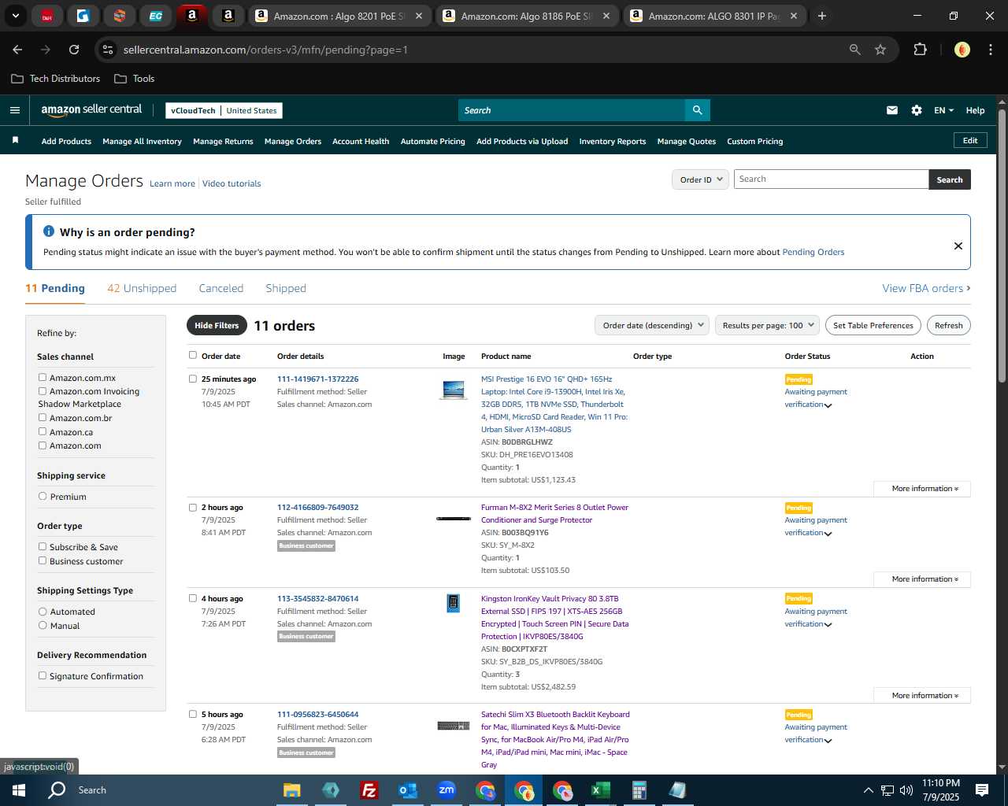Click the Kingston IronKey product thumbnail
The image size is (1008, 806).
453,604
